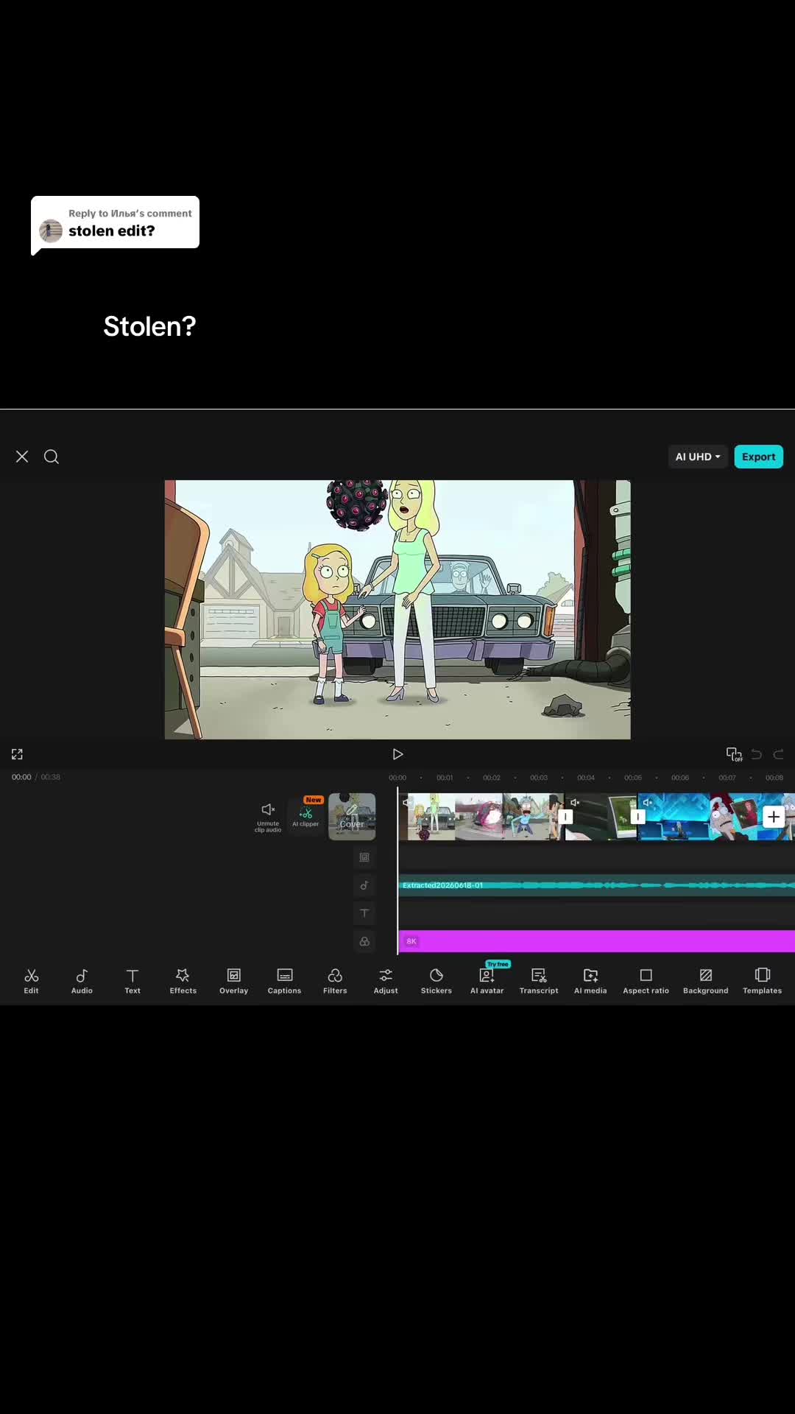Select the text track T icon
795x1414 pixels.
coord(364,913)
